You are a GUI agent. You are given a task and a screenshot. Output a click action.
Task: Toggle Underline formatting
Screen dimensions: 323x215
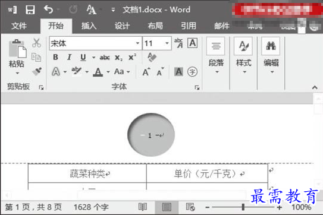coord(83,58)
